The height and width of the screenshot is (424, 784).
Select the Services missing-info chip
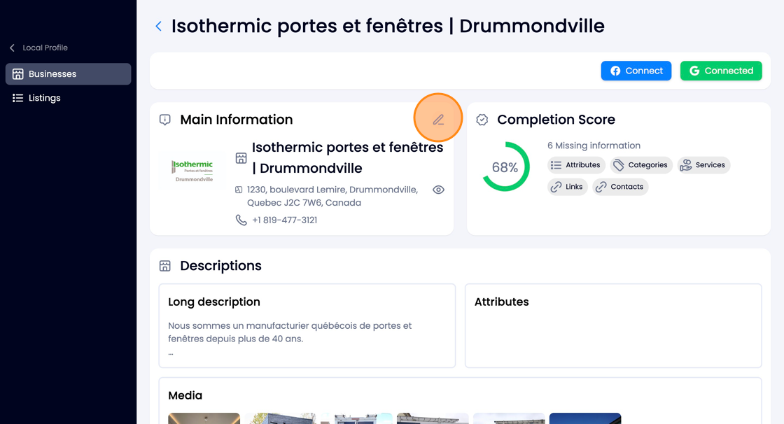pyautogui.click(x=703, y=165)
